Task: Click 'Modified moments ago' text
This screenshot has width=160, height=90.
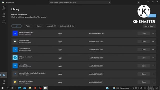Action: tap(96, 33)
